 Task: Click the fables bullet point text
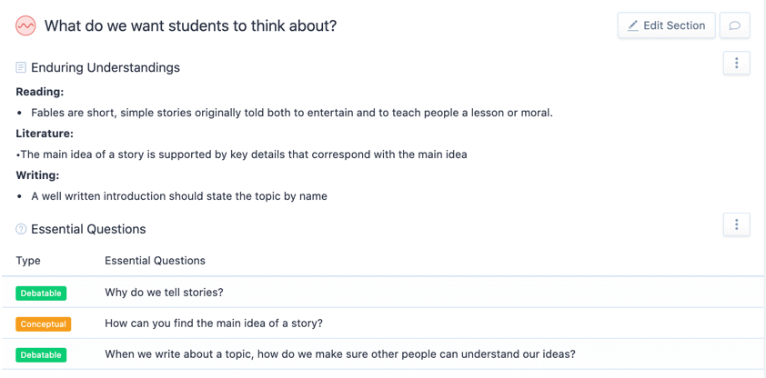[291, 113]
